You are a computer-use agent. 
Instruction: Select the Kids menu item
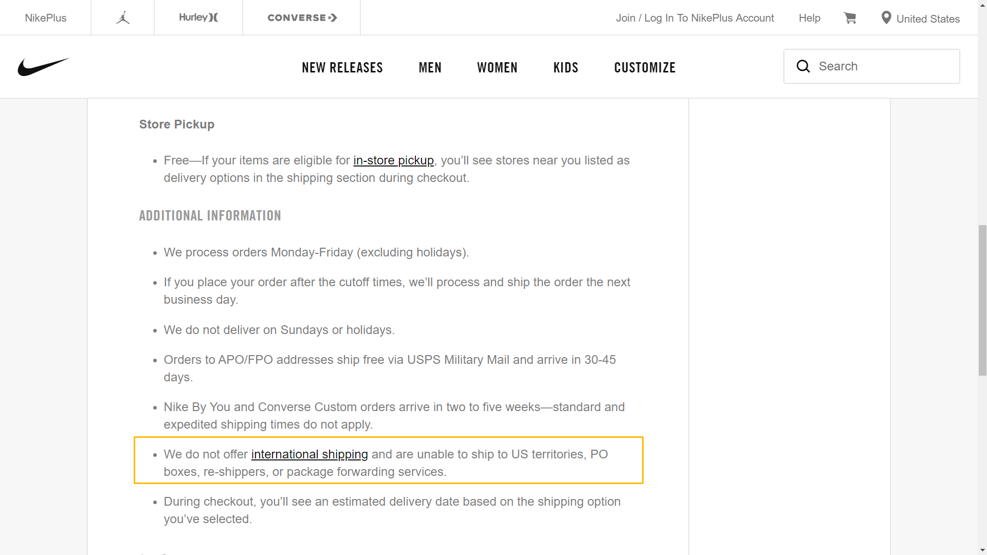coord(566,67)
